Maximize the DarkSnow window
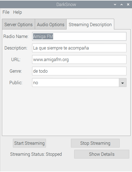Image resolution: width=132 pixels, height=172 pixels. pos(122,4)
